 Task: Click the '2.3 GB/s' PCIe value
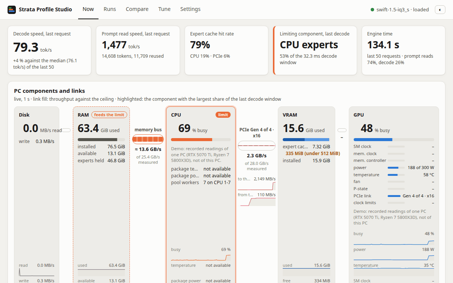[257, 155]
